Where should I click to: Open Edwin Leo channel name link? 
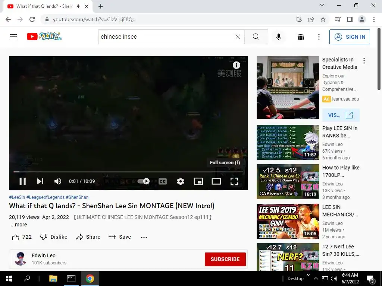44,255
